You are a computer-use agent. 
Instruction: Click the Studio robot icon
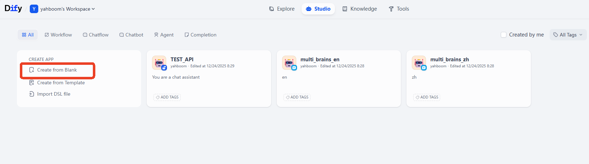[x=309, y=9]
